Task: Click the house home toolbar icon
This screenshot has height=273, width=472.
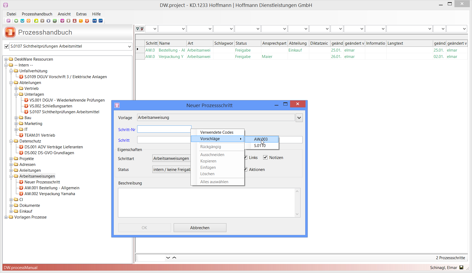Action: [x=68, y=21]
